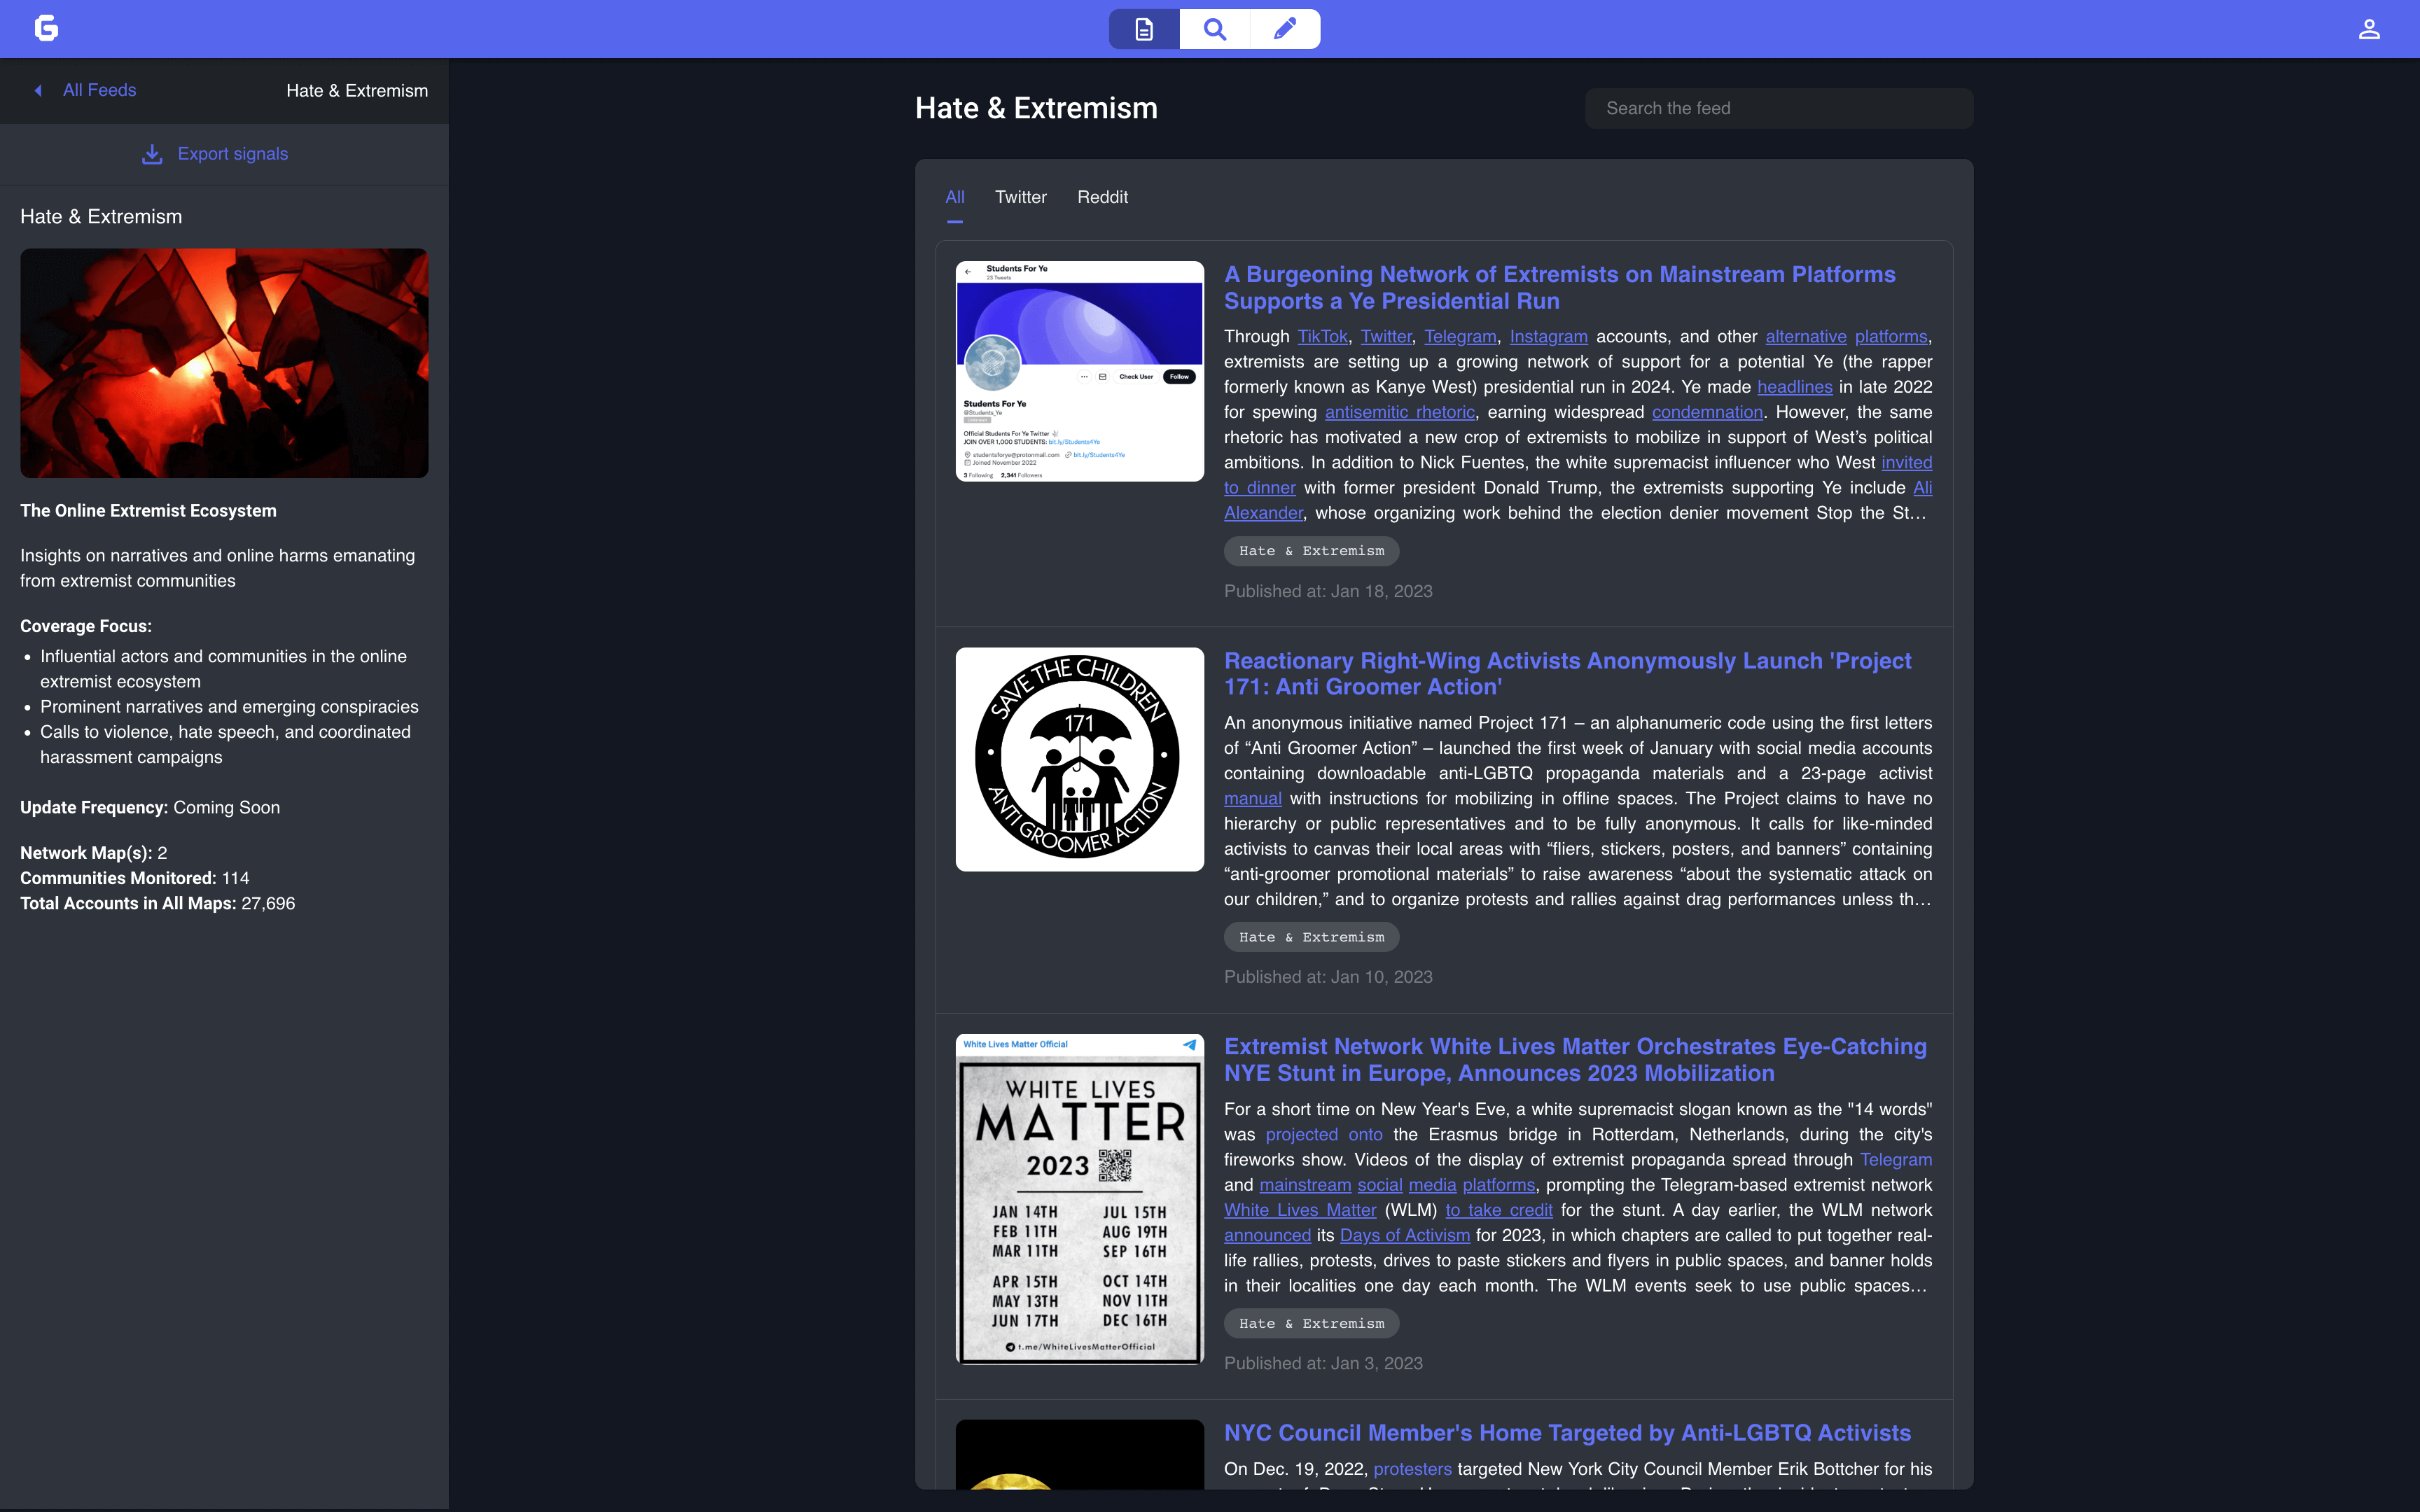This screenshot has width=2420, height=1512.
Task: Go back to All Feeds
Action: coord(99,90)
